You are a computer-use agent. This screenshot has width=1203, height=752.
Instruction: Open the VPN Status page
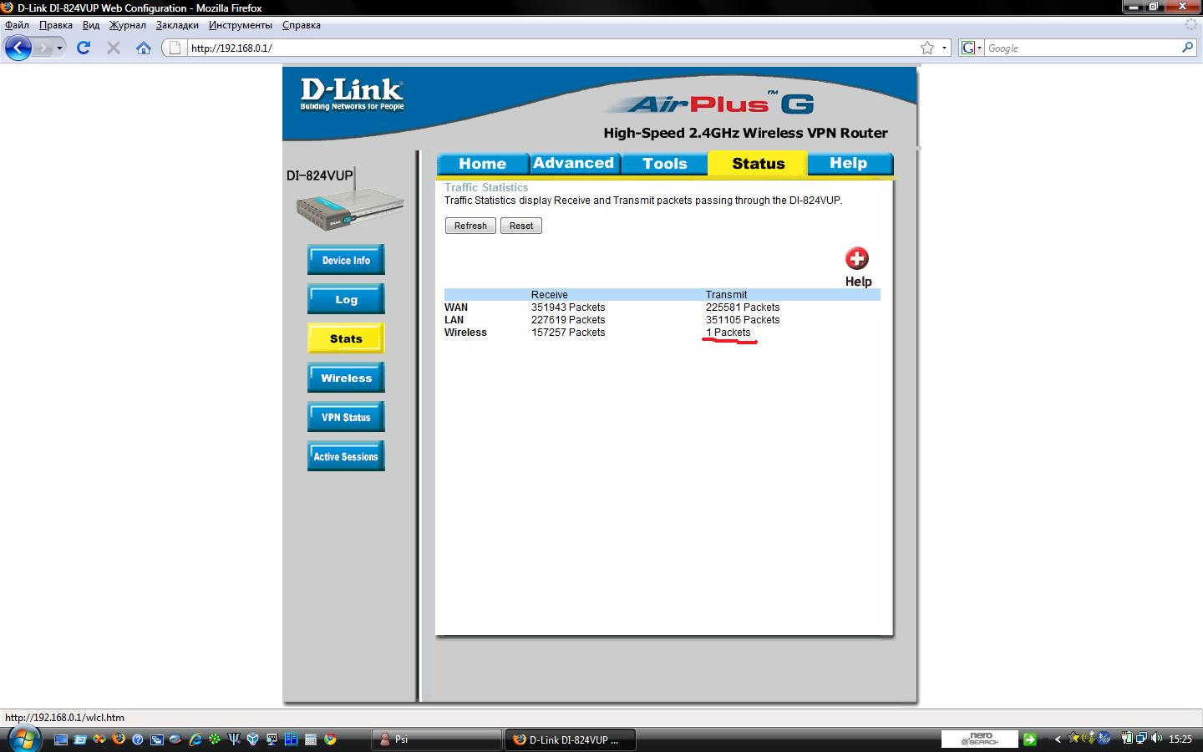pos(346,417)
